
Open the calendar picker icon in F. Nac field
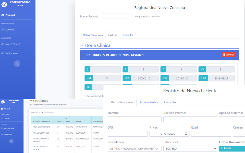186,134
